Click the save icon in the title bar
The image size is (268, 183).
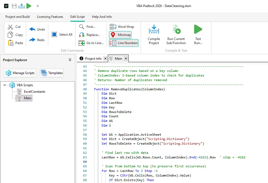point(14,6)
